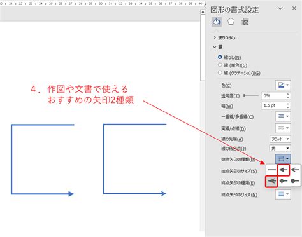Screen dimensions: 302x237
Task: Click the 図形の書式設定 pane title
Action: [x=234, y=10]
